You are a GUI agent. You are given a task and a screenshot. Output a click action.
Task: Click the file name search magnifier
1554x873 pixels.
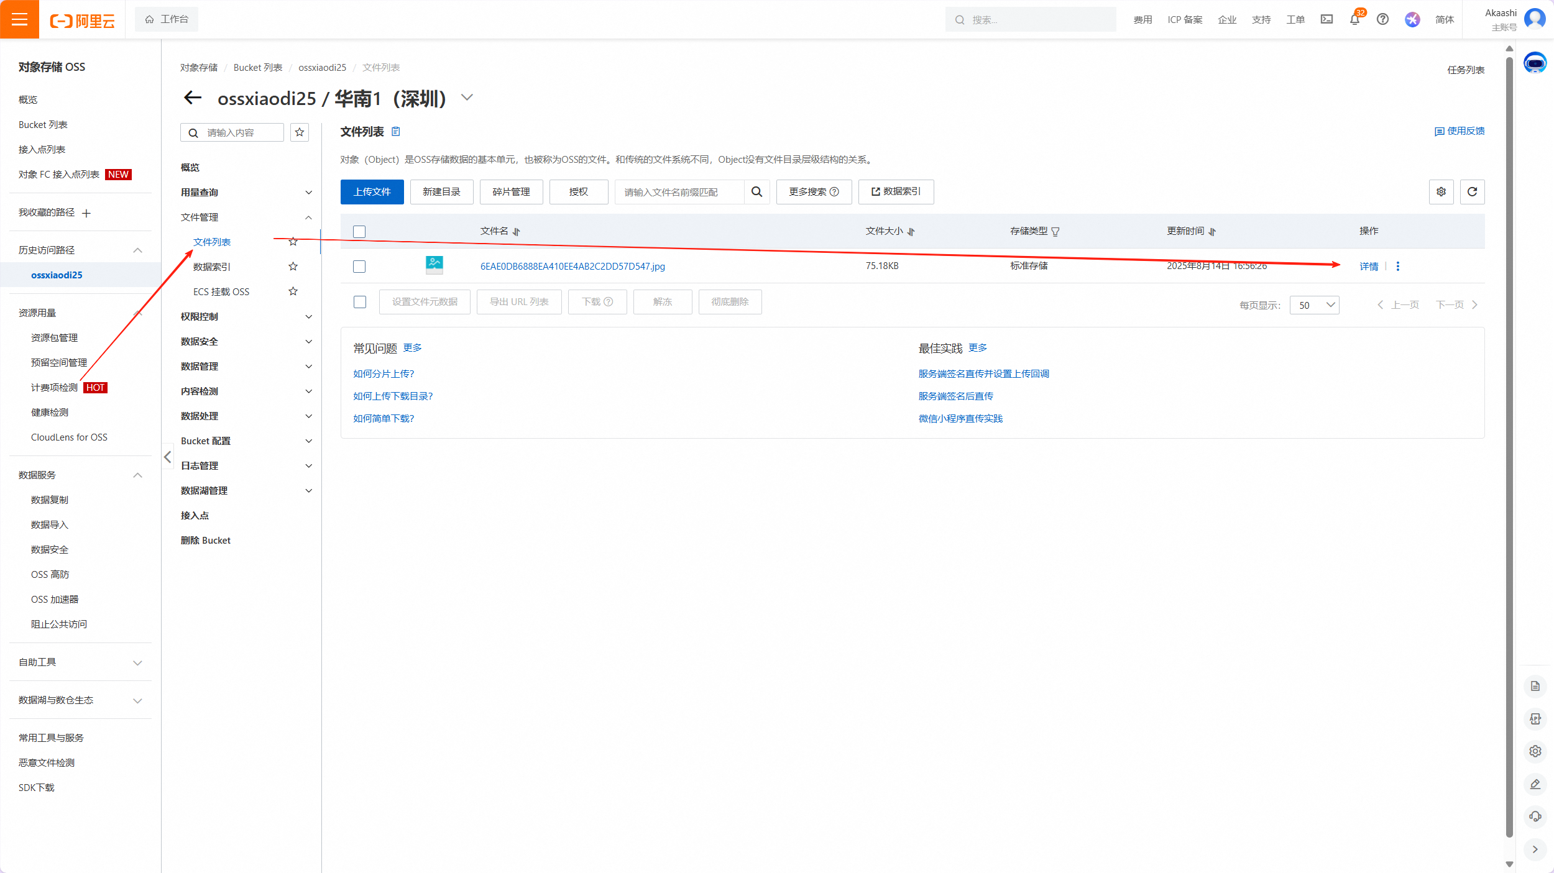756,192
